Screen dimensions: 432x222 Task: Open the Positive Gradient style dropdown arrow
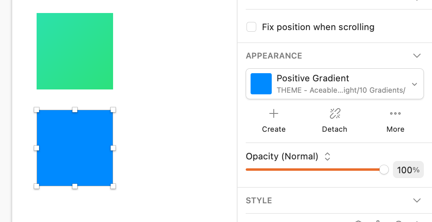pyautogui.click(x=415, y=84)
